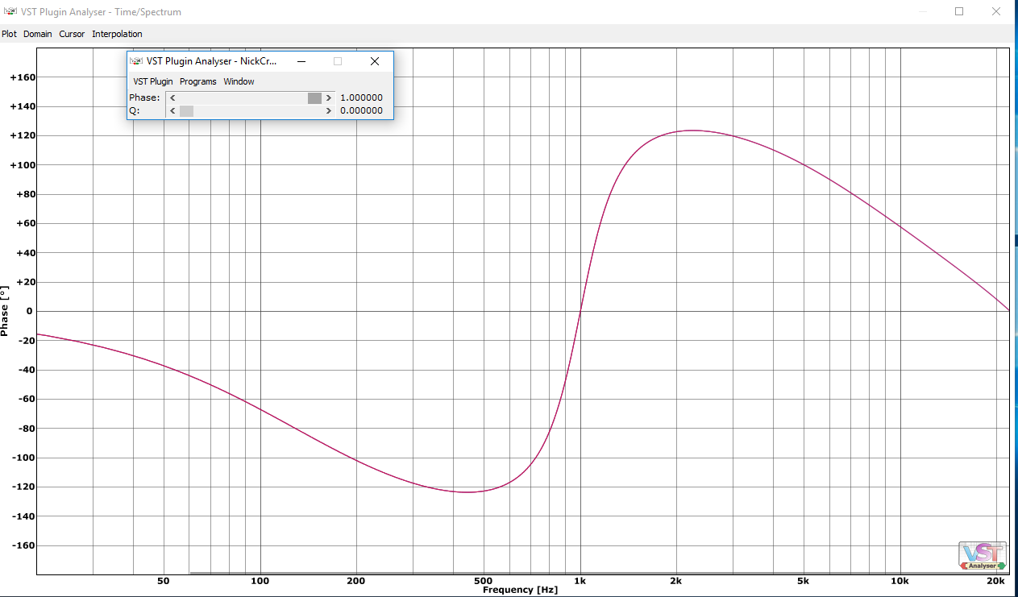Open the Cursor menu

click(x=72, y=34)
